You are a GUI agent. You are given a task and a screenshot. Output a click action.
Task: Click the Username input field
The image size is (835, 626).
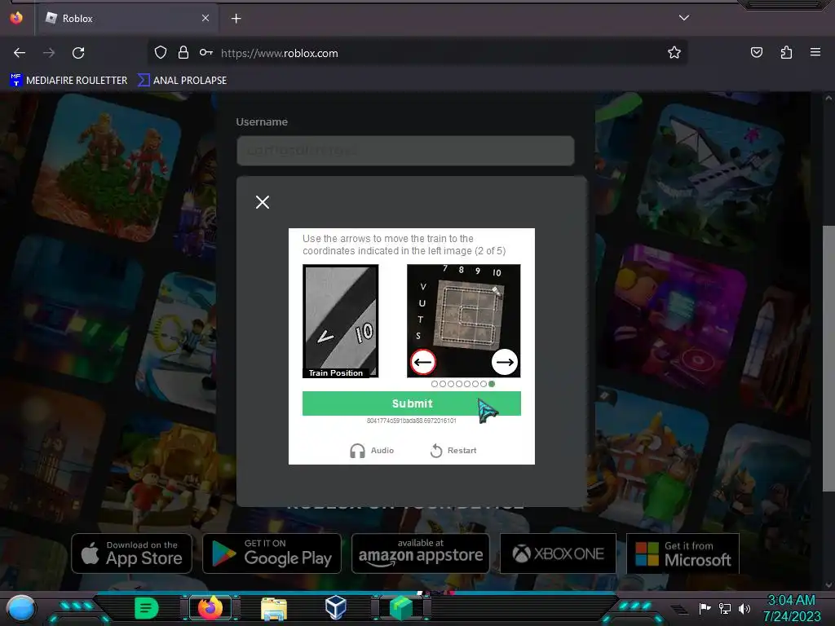click(405, 150)
